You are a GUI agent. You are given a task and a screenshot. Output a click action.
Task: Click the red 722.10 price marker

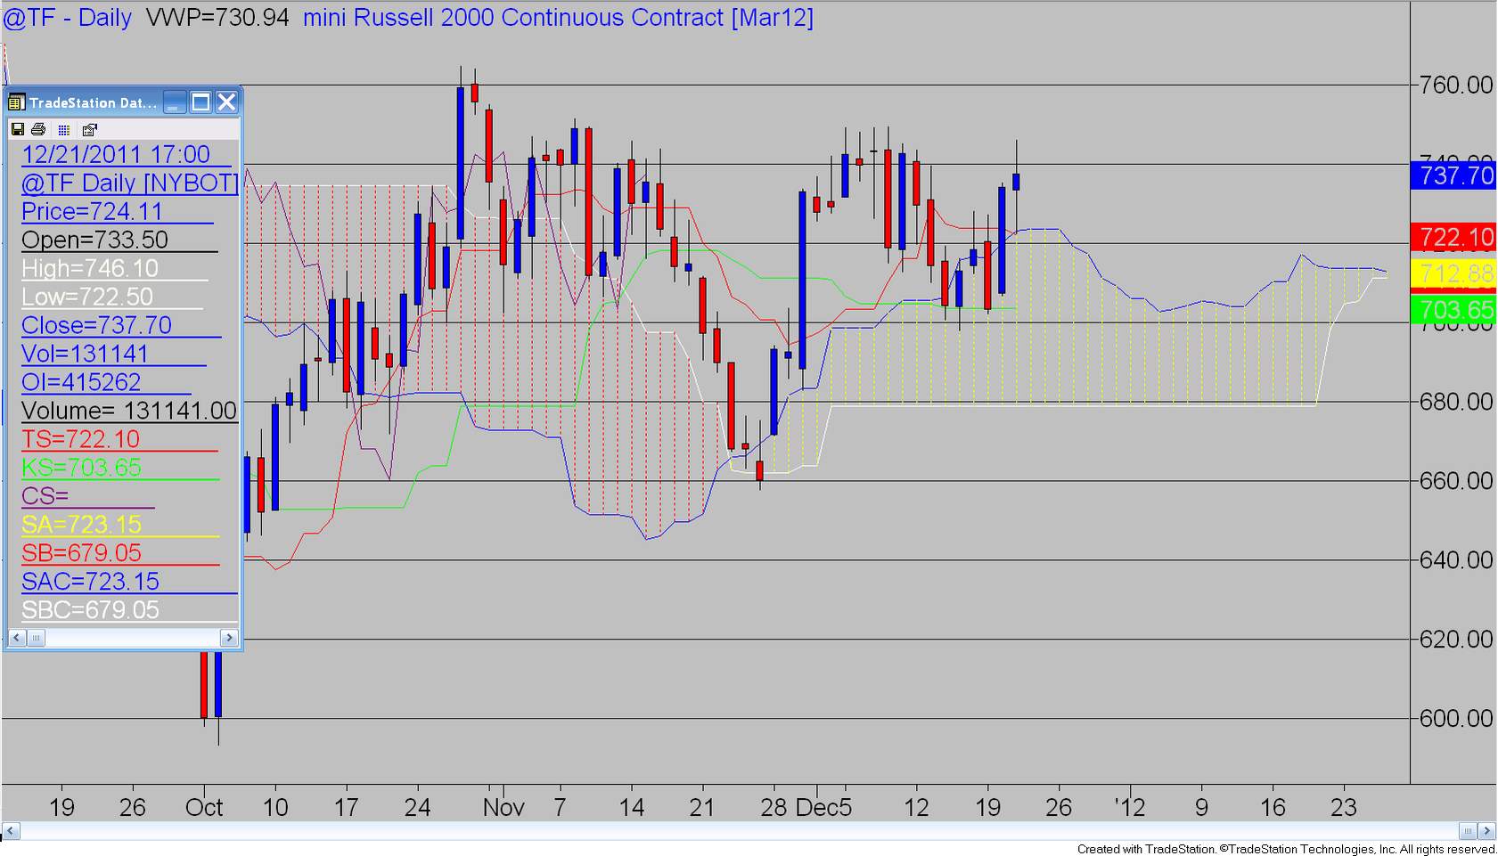coord(1453,237)
